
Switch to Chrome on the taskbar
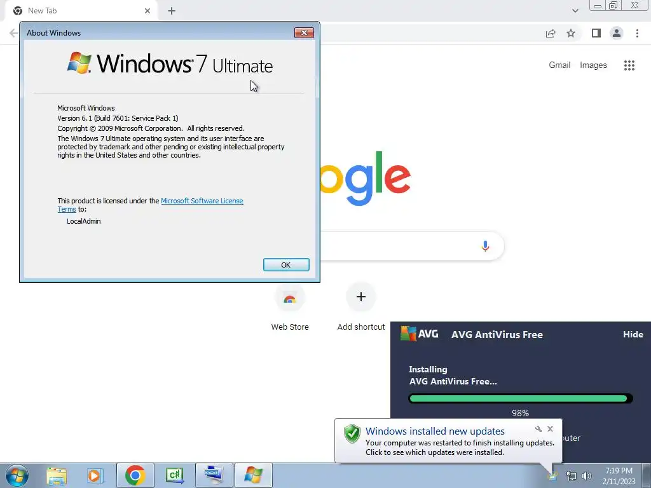click(x=135, y=475)
